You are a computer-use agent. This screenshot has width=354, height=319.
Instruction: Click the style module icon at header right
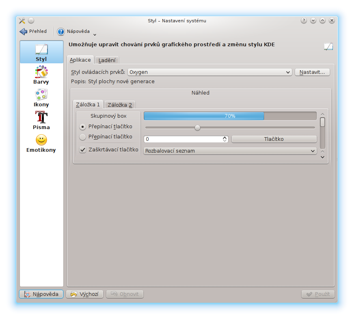pos(328,46)
